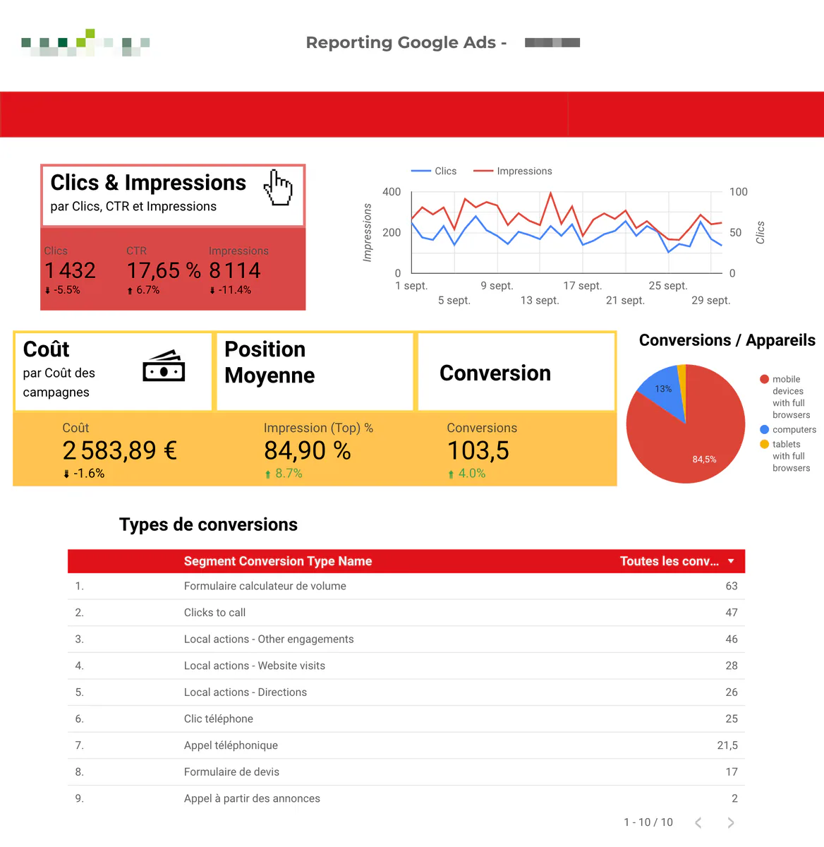The height and width of the screenshot is (847, 824).
Task: Click the Coût change -1.6%
Action: (83, 474)
